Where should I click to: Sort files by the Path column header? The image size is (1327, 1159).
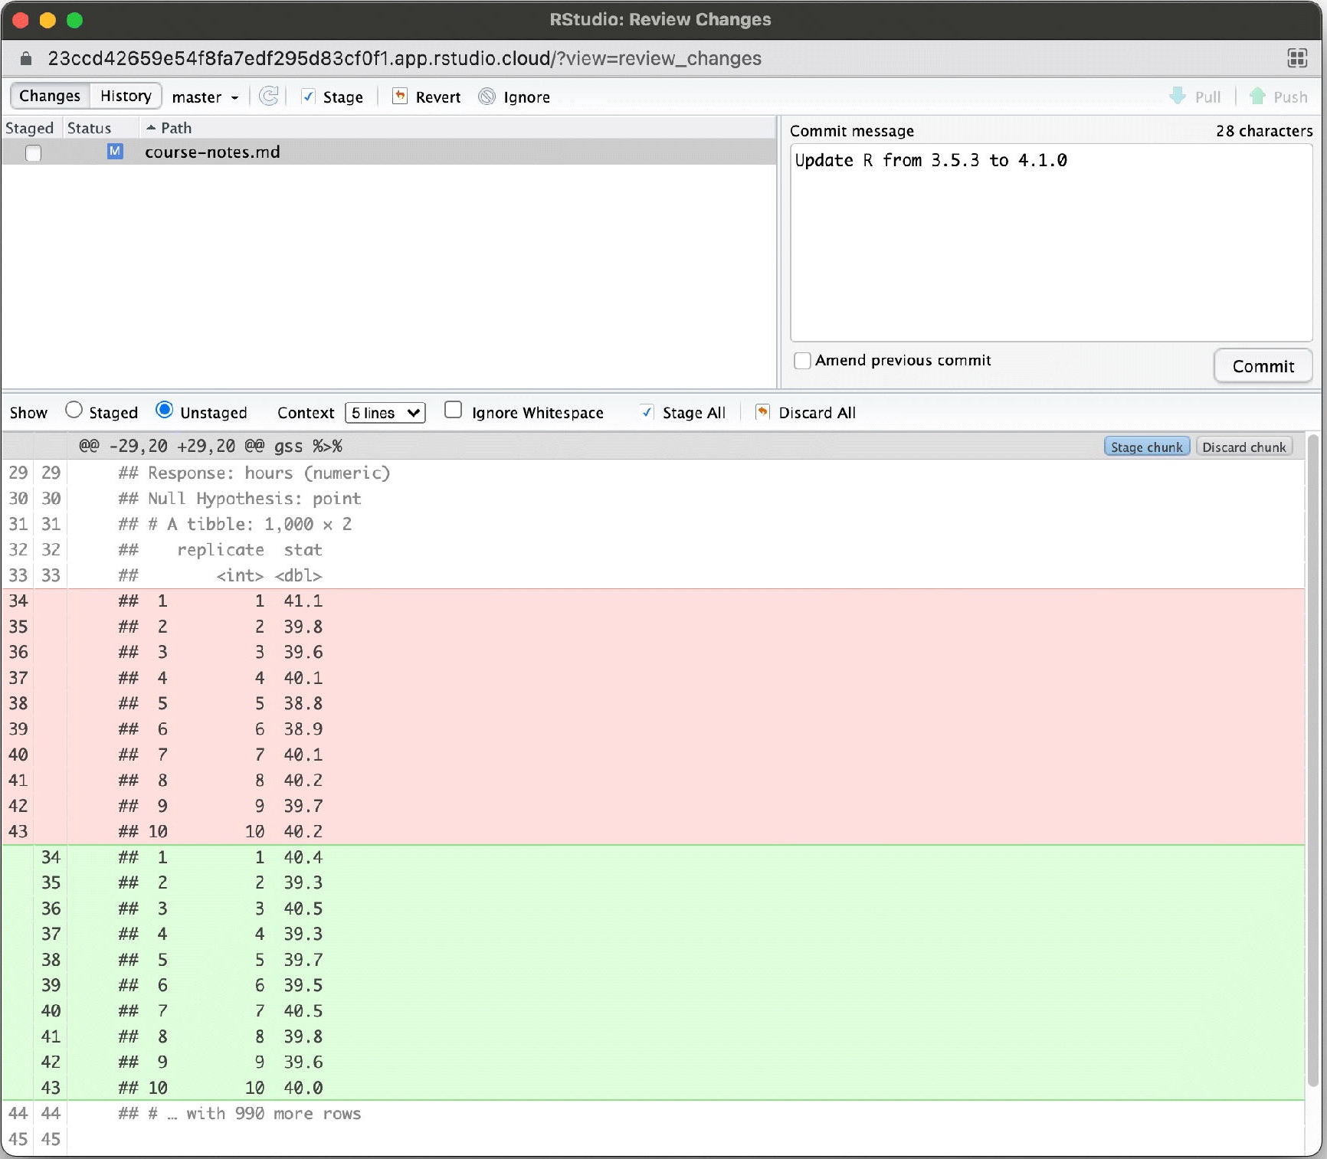[x=176, y=128]
